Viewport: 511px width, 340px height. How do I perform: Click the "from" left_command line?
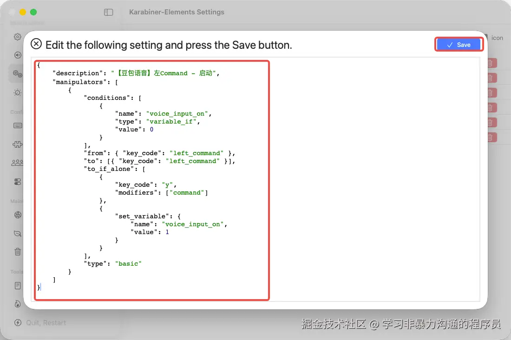pos(159,153)
